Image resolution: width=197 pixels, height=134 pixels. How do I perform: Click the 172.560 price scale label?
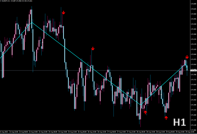pos(194,14)
